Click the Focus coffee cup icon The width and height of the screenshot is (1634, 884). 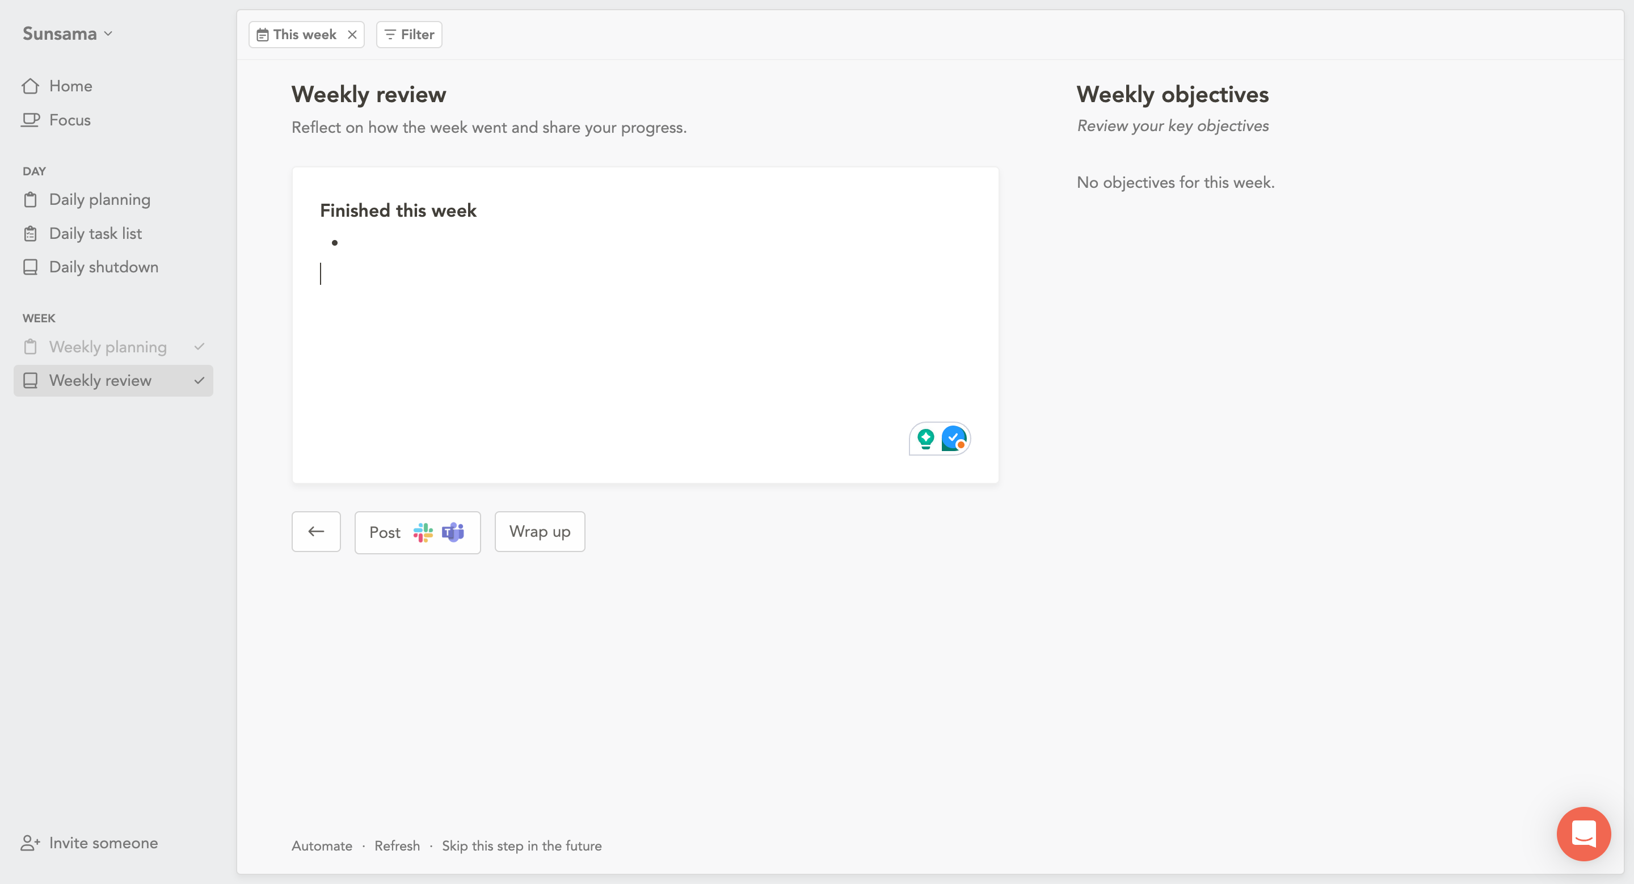(x=31, y=120)
